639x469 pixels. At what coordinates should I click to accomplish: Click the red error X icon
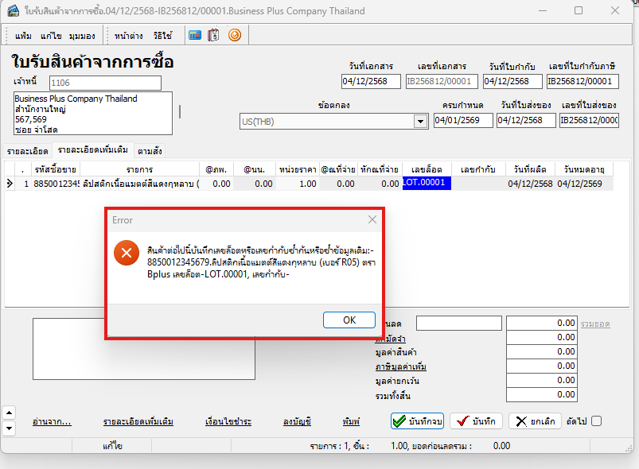tap(126, 253)
